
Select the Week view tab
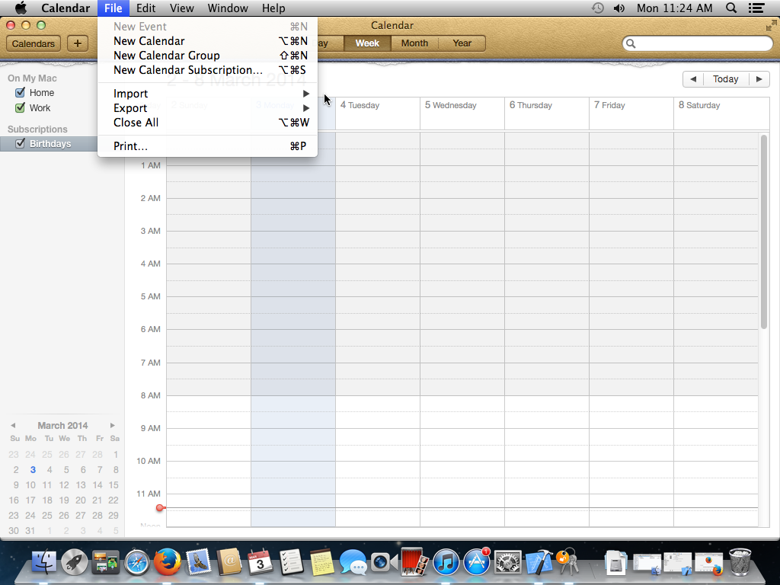(x=367, y=43)
